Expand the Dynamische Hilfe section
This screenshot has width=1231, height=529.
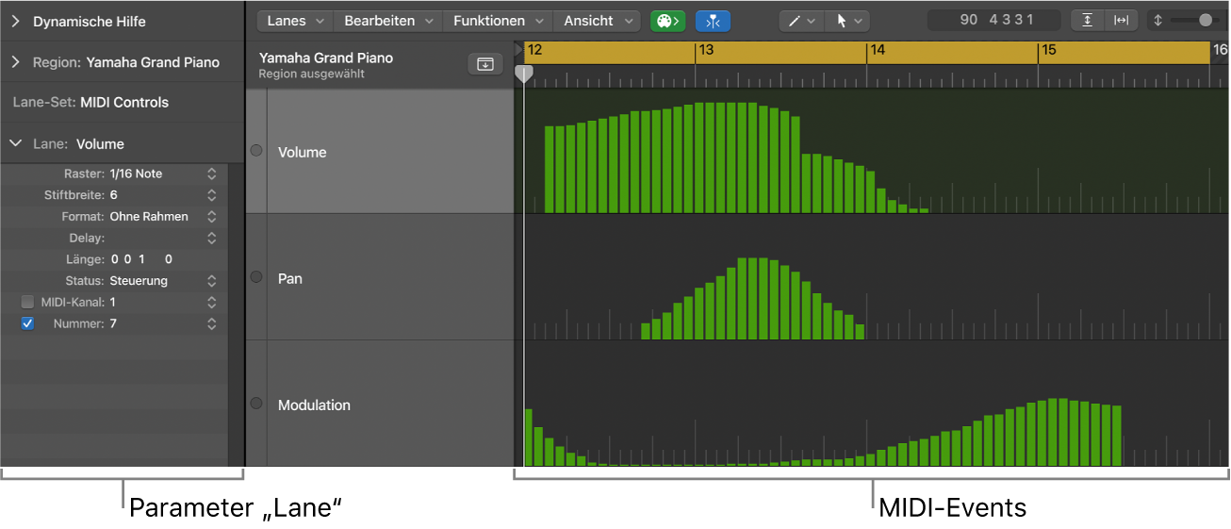pos(16,21)
